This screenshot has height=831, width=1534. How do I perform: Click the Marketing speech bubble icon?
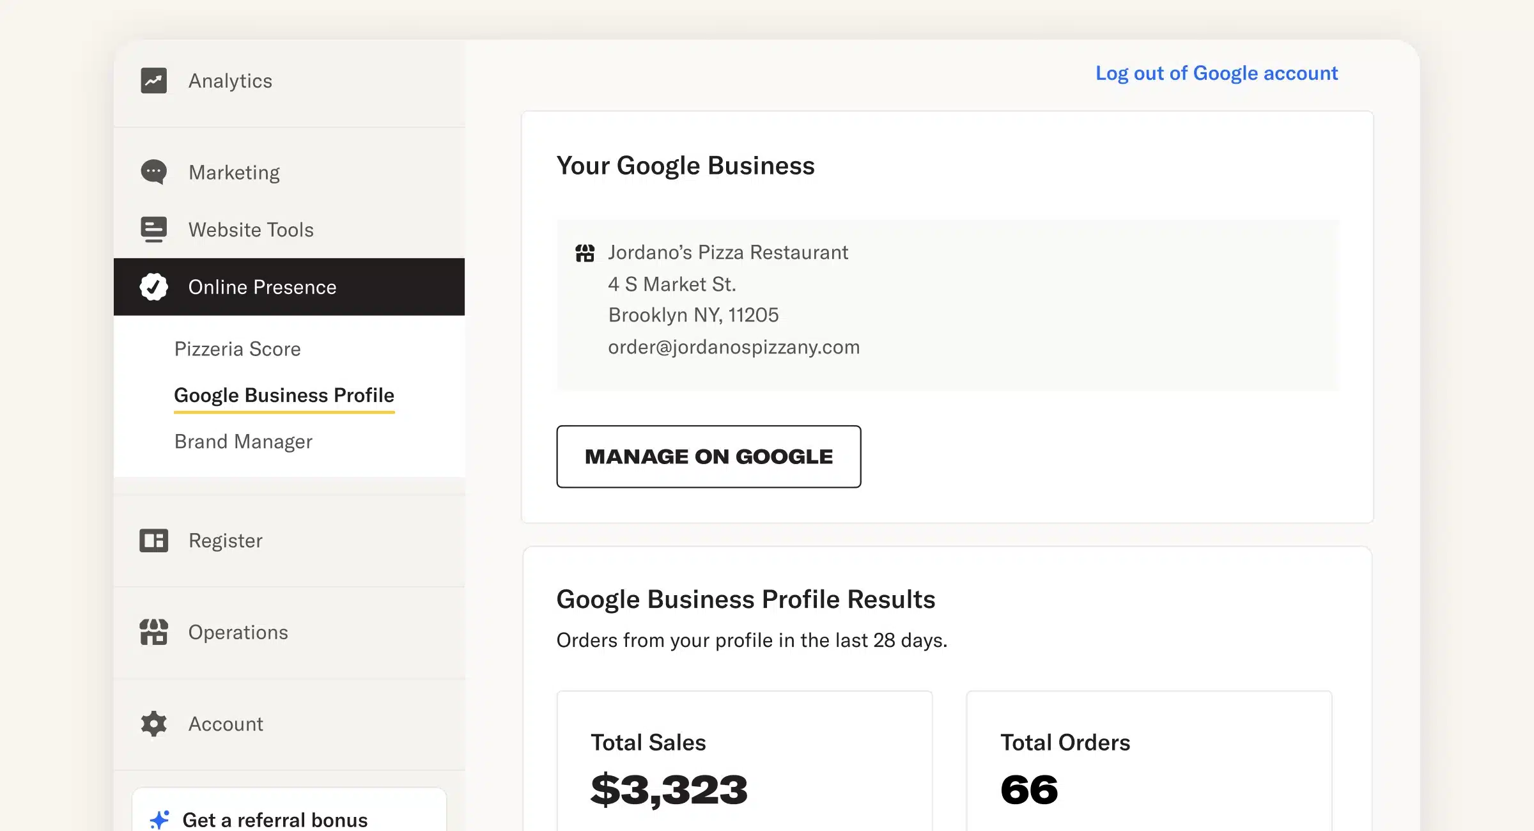pyautogui.click(x=153, y=172)
